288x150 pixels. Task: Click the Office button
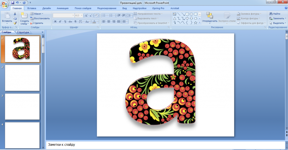(4, 5)
